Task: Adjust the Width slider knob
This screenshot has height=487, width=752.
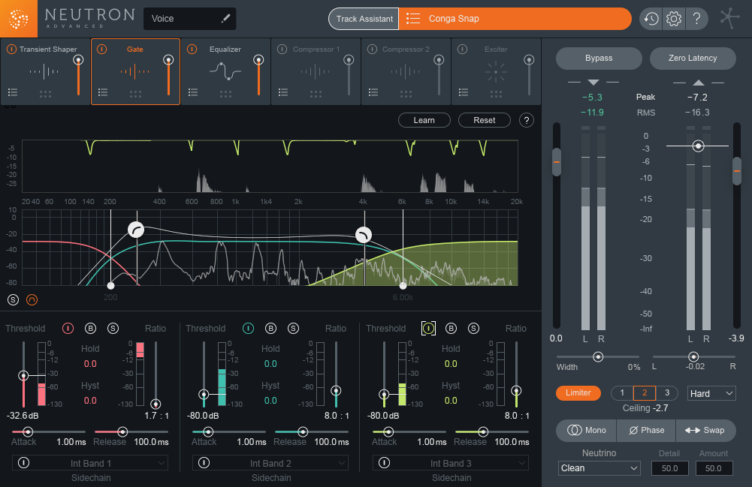Action: click(598, 356)
